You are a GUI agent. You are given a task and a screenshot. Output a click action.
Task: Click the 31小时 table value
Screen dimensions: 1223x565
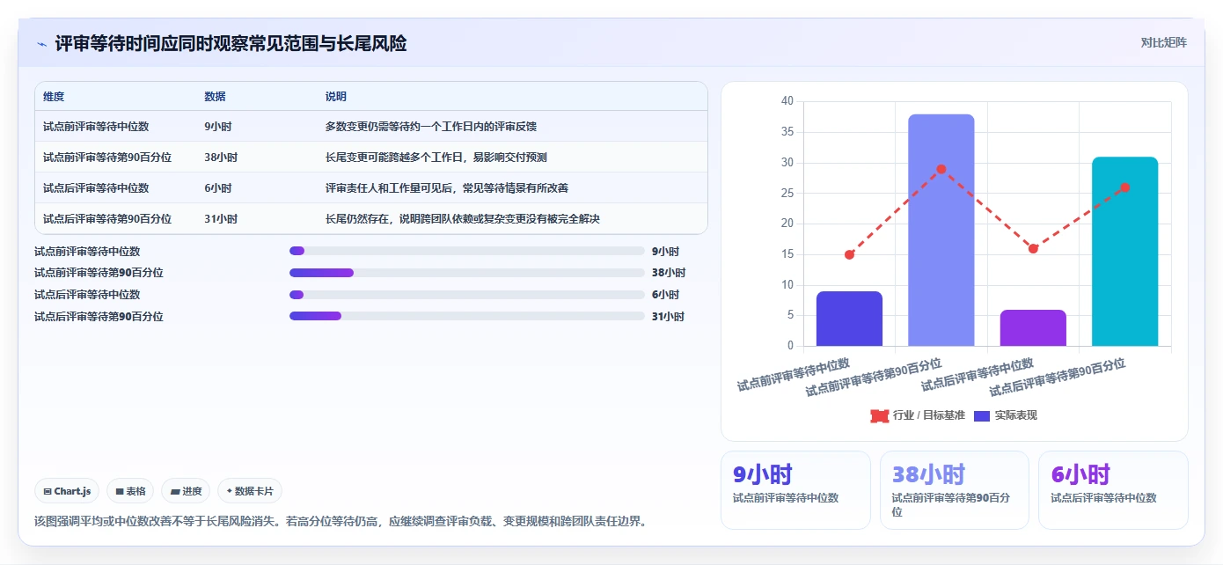(x=221, y=219)
